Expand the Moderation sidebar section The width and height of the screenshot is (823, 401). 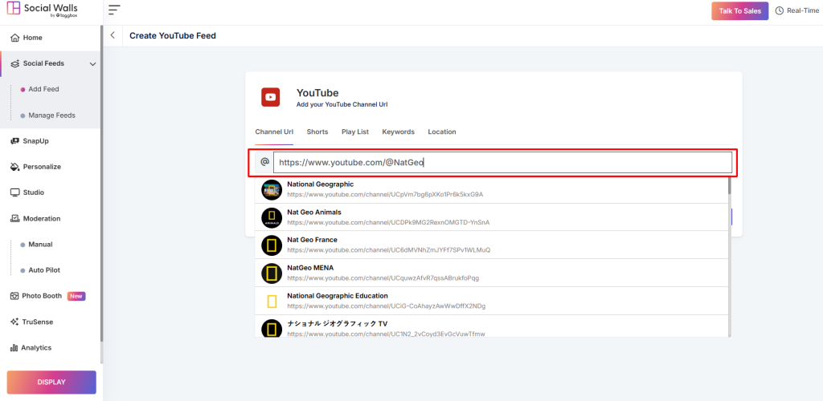[x=41, y=218]
